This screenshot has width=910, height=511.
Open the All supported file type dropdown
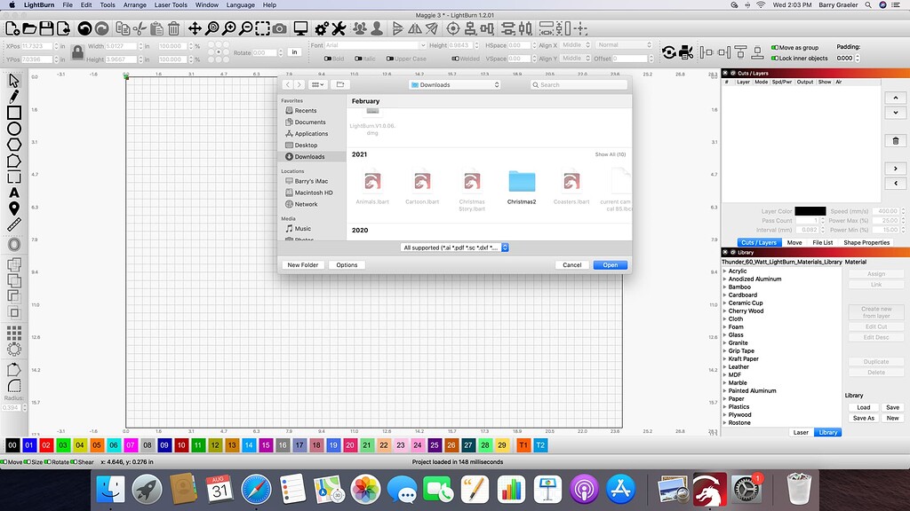[x=454, y=248]
